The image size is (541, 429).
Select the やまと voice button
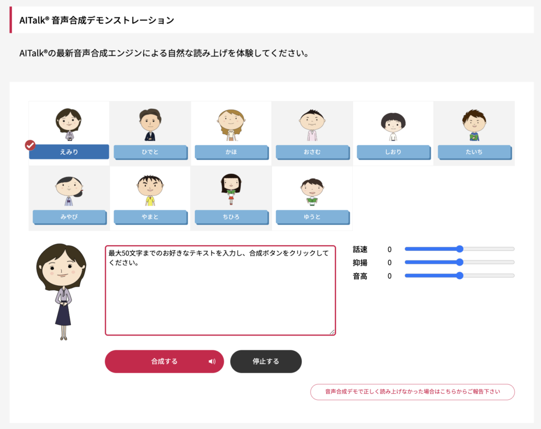[x=150, y=217]
